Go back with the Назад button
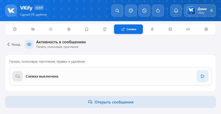This screenshot has height=114, width=221. pos(14,44)
